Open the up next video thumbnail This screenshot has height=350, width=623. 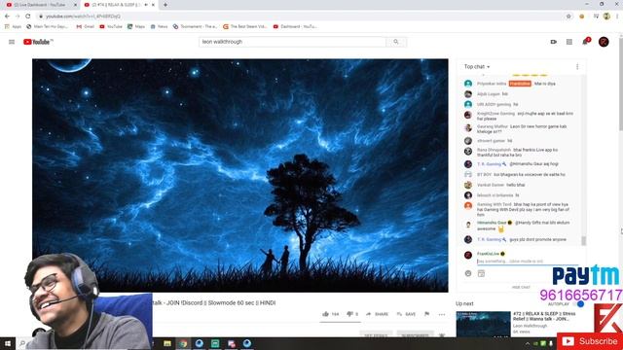[483, 324]
